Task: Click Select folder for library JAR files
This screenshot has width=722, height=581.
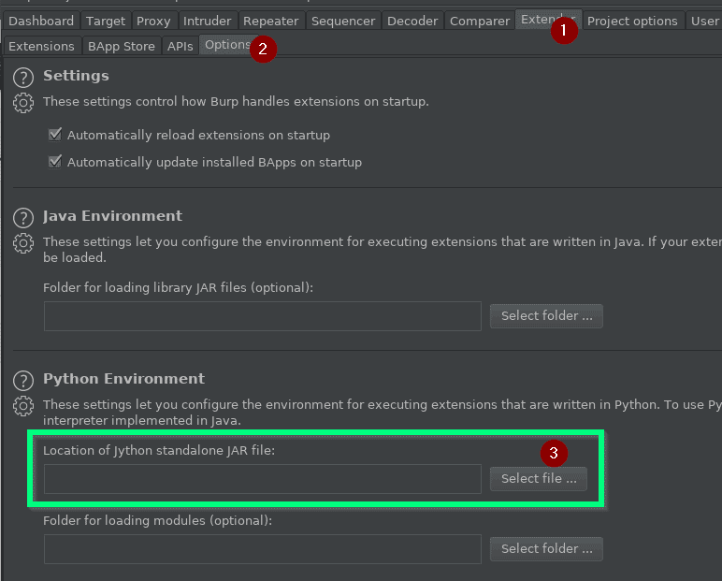Action: tap(546, 315)
